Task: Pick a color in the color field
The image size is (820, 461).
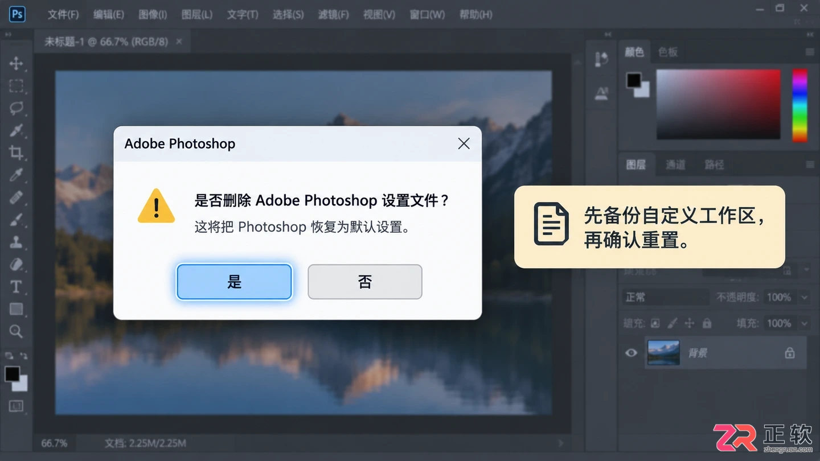Action: pyautogui.click(x=719, y=104)
